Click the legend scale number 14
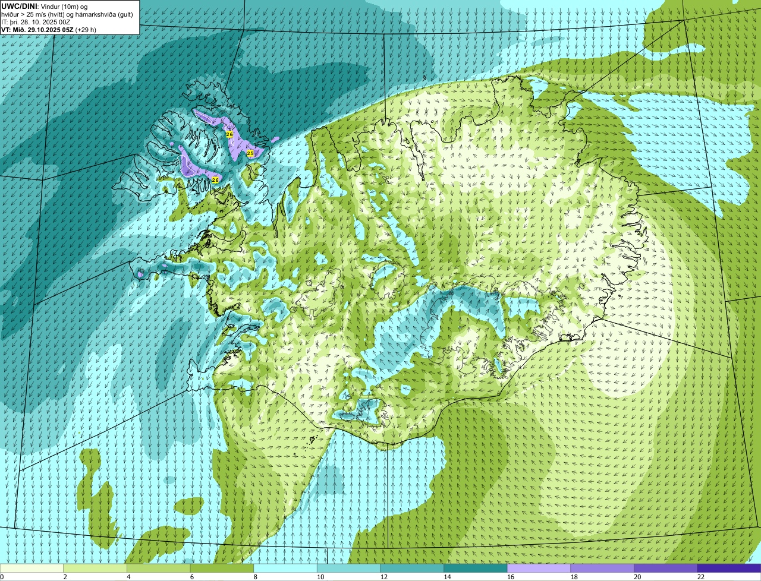761x581 pixels. [447, 577]
